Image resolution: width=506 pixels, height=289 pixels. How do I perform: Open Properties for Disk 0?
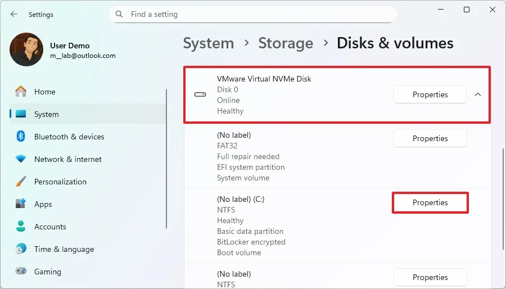[x=430, y=94]
